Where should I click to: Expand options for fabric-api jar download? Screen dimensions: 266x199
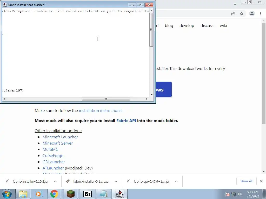pos(176,181)
